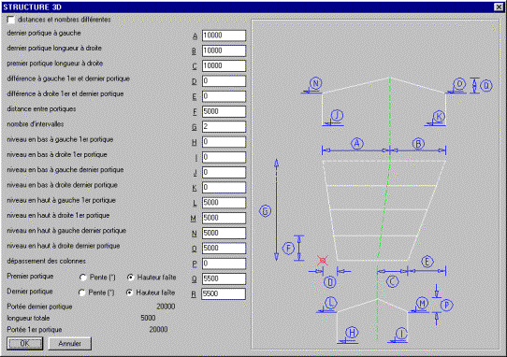This screenshot has width=507, height=357.
Task: Close the STRUCTURE 3D dialog
Action: point(499,7)
